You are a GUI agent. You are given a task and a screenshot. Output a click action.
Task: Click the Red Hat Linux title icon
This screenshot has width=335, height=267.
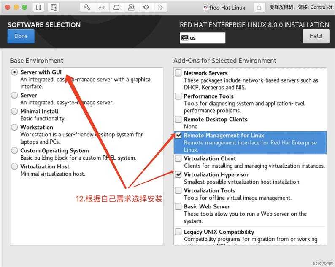point(205,8)
